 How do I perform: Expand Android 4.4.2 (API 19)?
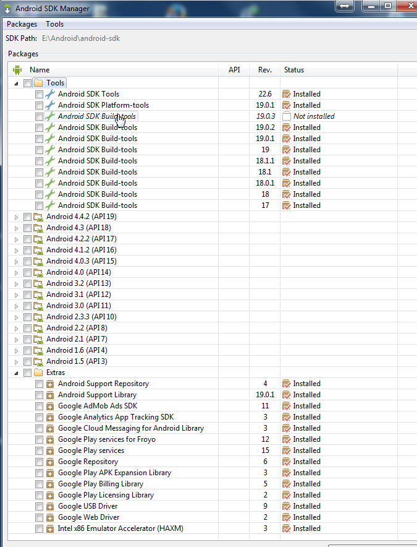16,217
